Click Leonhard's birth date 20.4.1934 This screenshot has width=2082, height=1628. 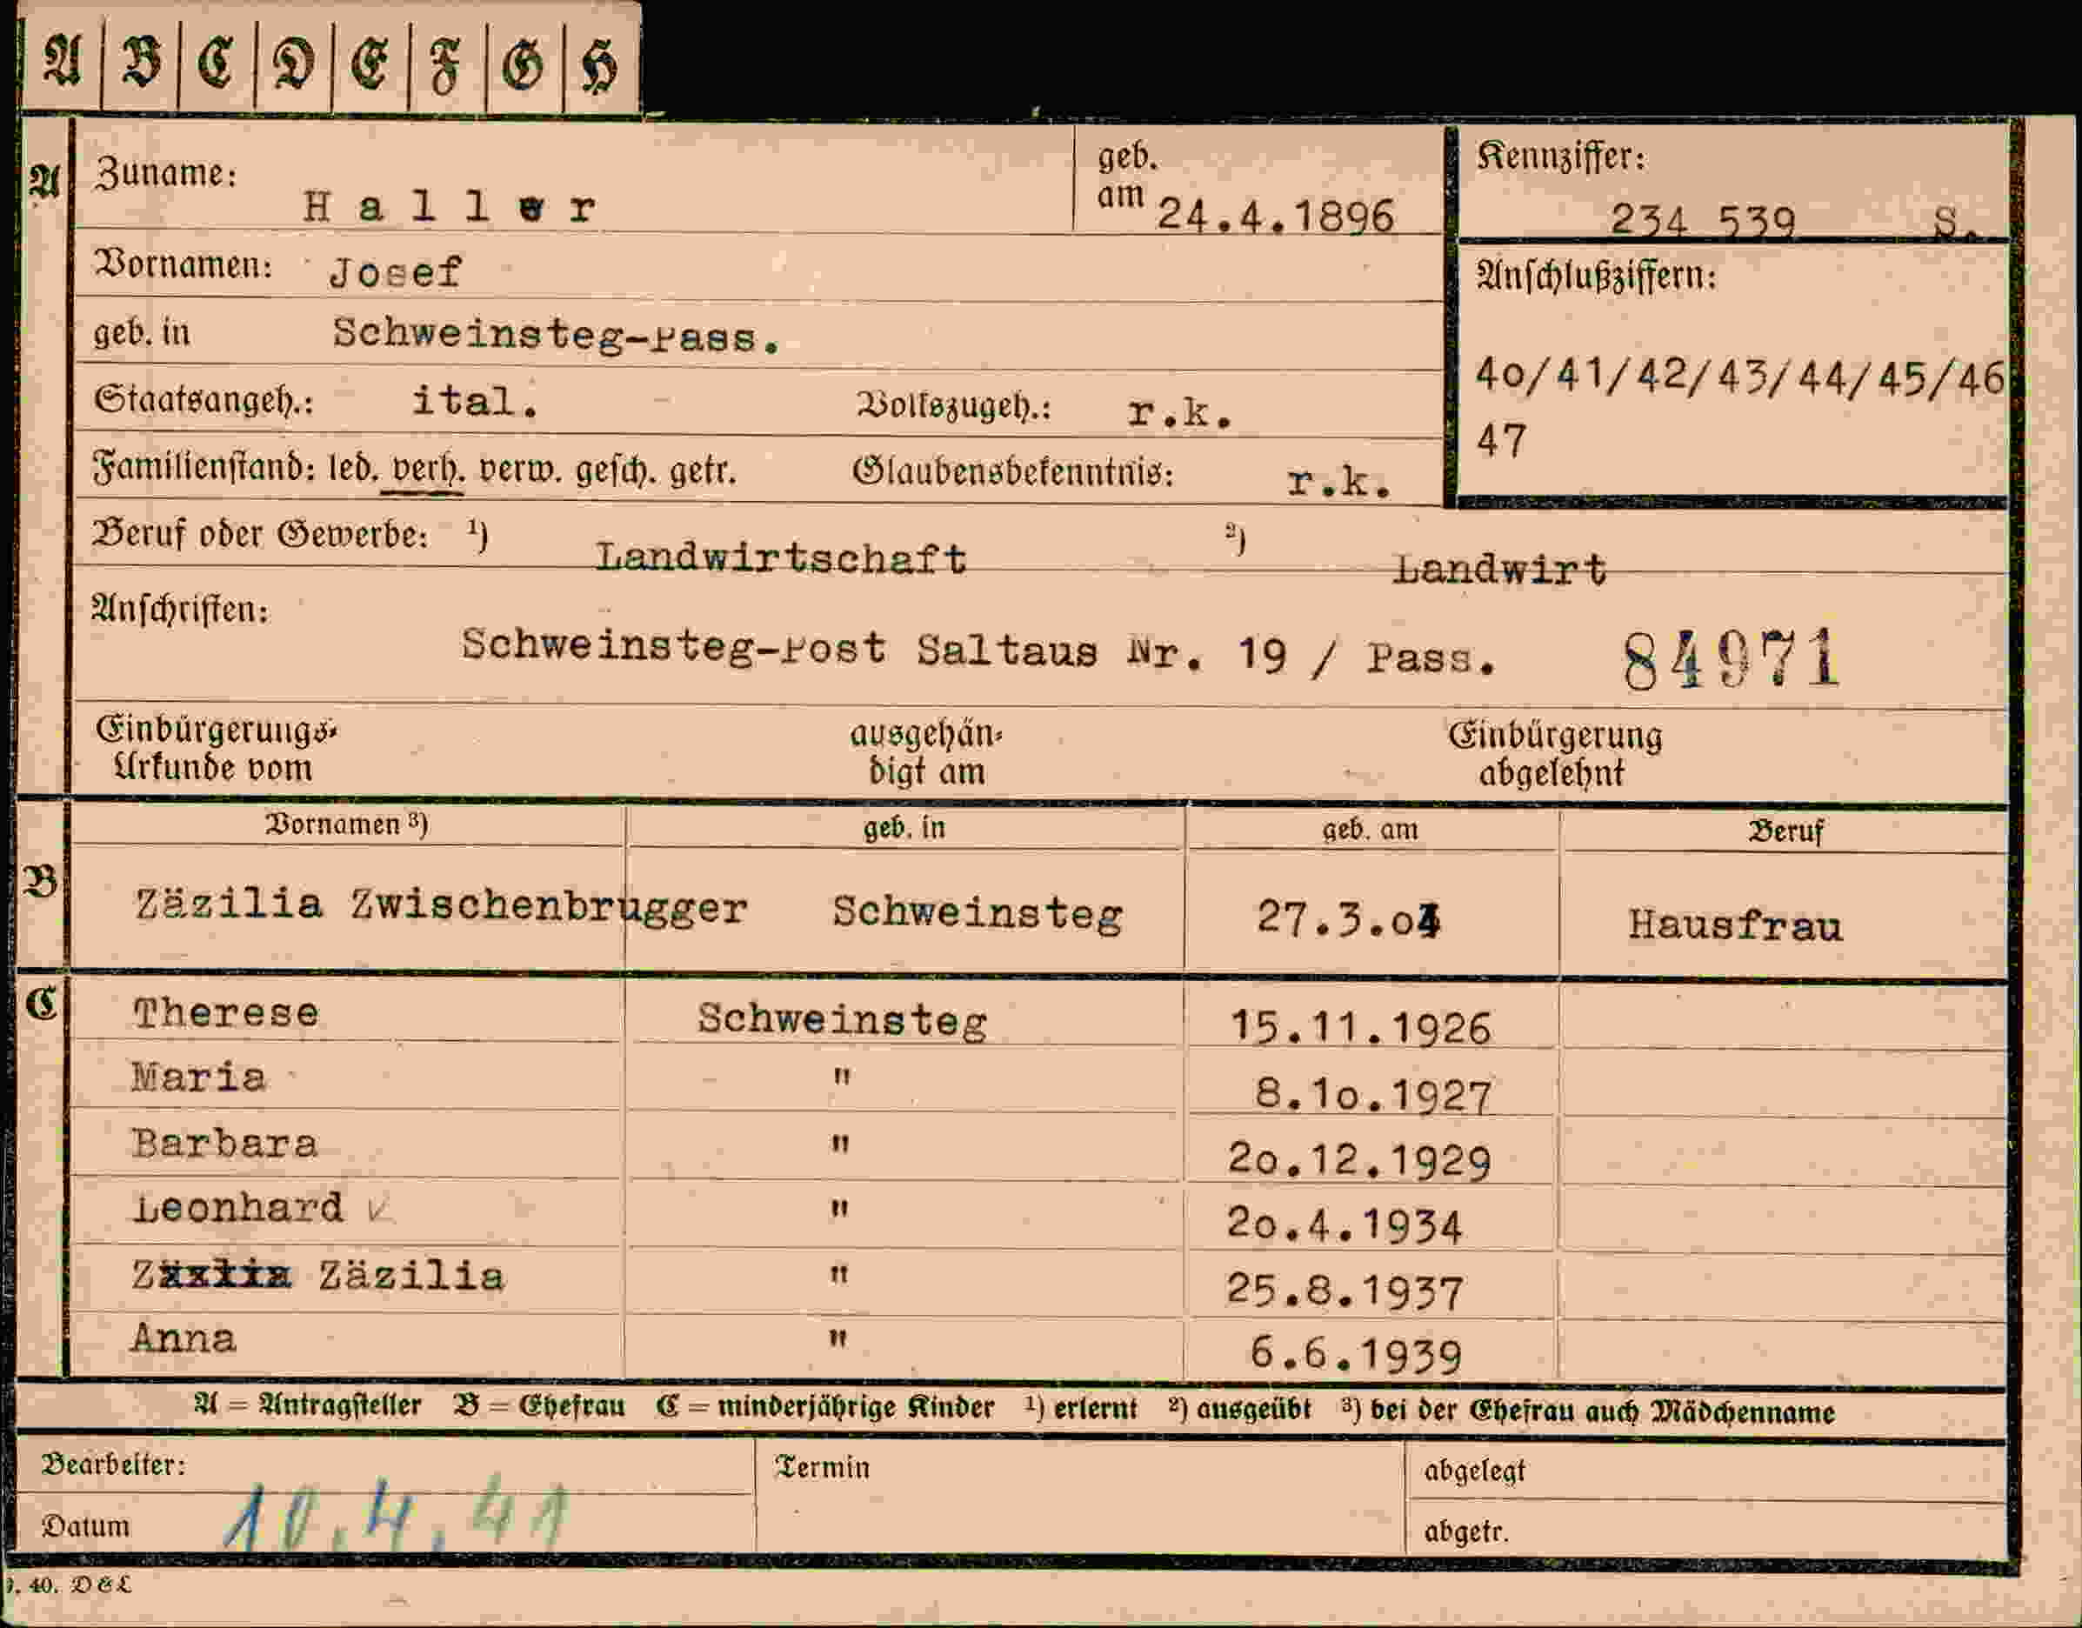(x=1345, y=1224)
